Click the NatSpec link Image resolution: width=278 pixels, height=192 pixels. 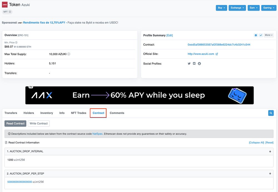pos(98,134)
